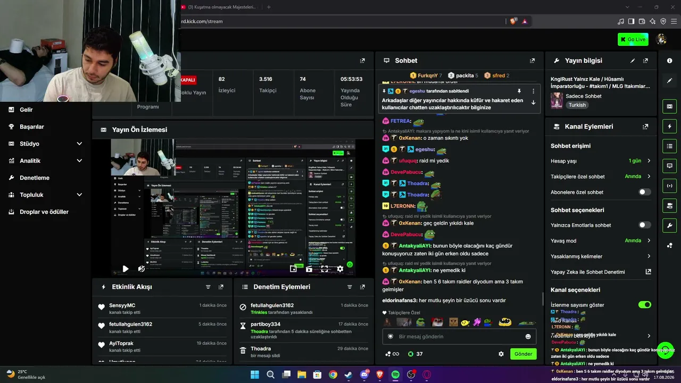This screenshot has height=383, width=681.
Task: Send the chat message with Gönder
Action: coord(523,354)
